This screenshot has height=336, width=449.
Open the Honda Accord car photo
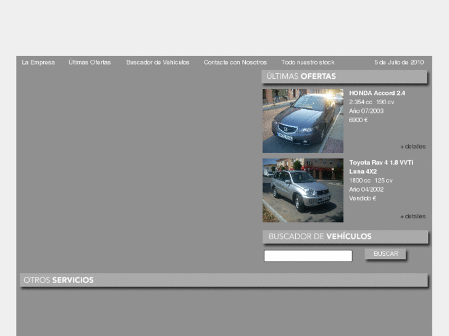pos(303,121)
